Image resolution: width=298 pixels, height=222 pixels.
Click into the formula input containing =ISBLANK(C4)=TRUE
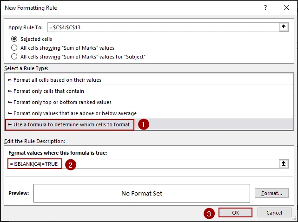pos(144,163)
